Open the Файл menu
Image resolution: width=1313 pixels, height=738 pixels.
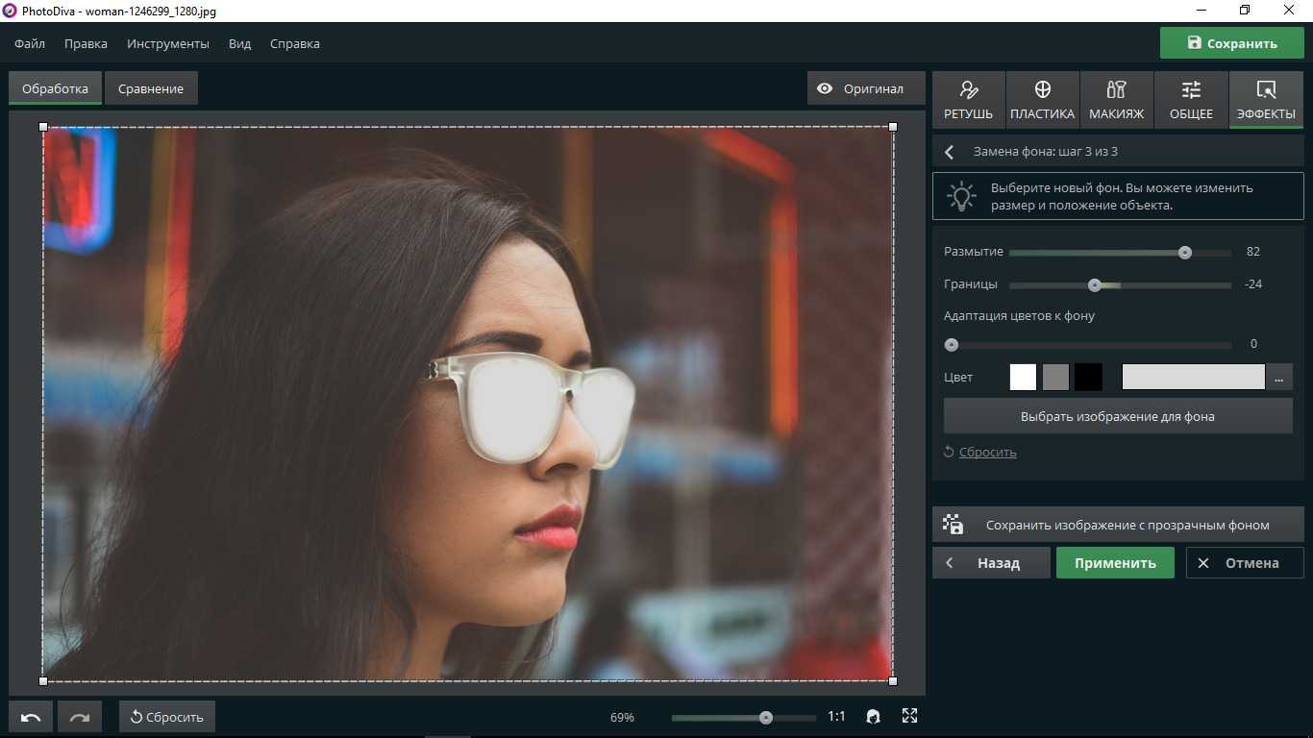pos(30,43)
